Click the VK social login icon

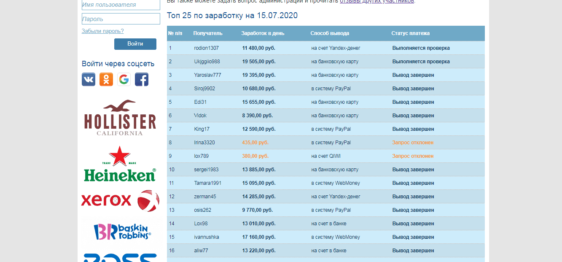[x=89, y=79]
